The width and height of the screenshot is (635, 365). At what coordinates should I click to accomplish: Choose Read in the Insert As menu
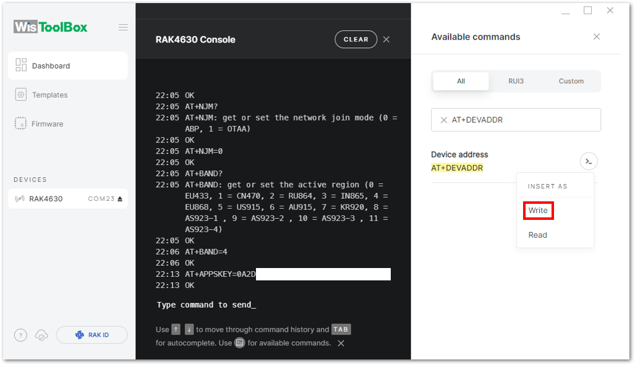(x=537, y=235)
